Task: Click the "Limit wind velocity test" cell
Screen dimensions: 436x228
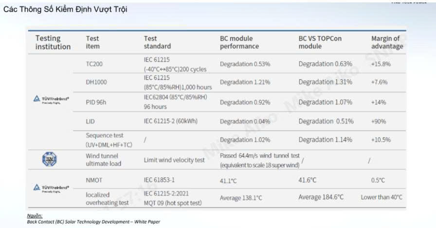Action: pyautogui.click(x=174, y=160)
